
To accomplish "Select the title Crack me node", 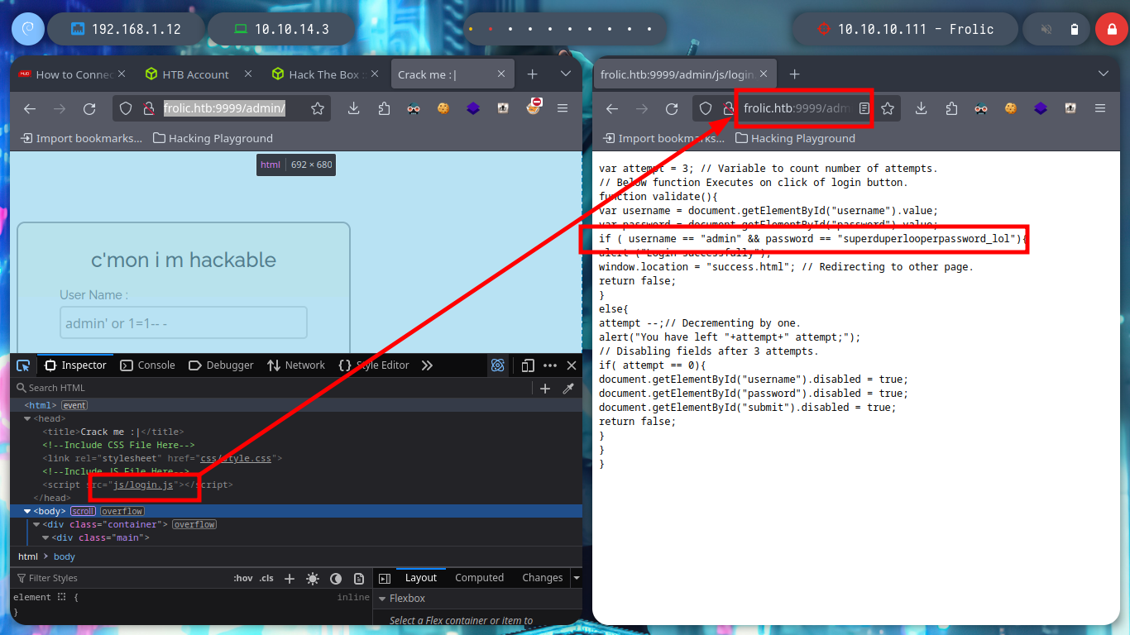I will 113,432.
